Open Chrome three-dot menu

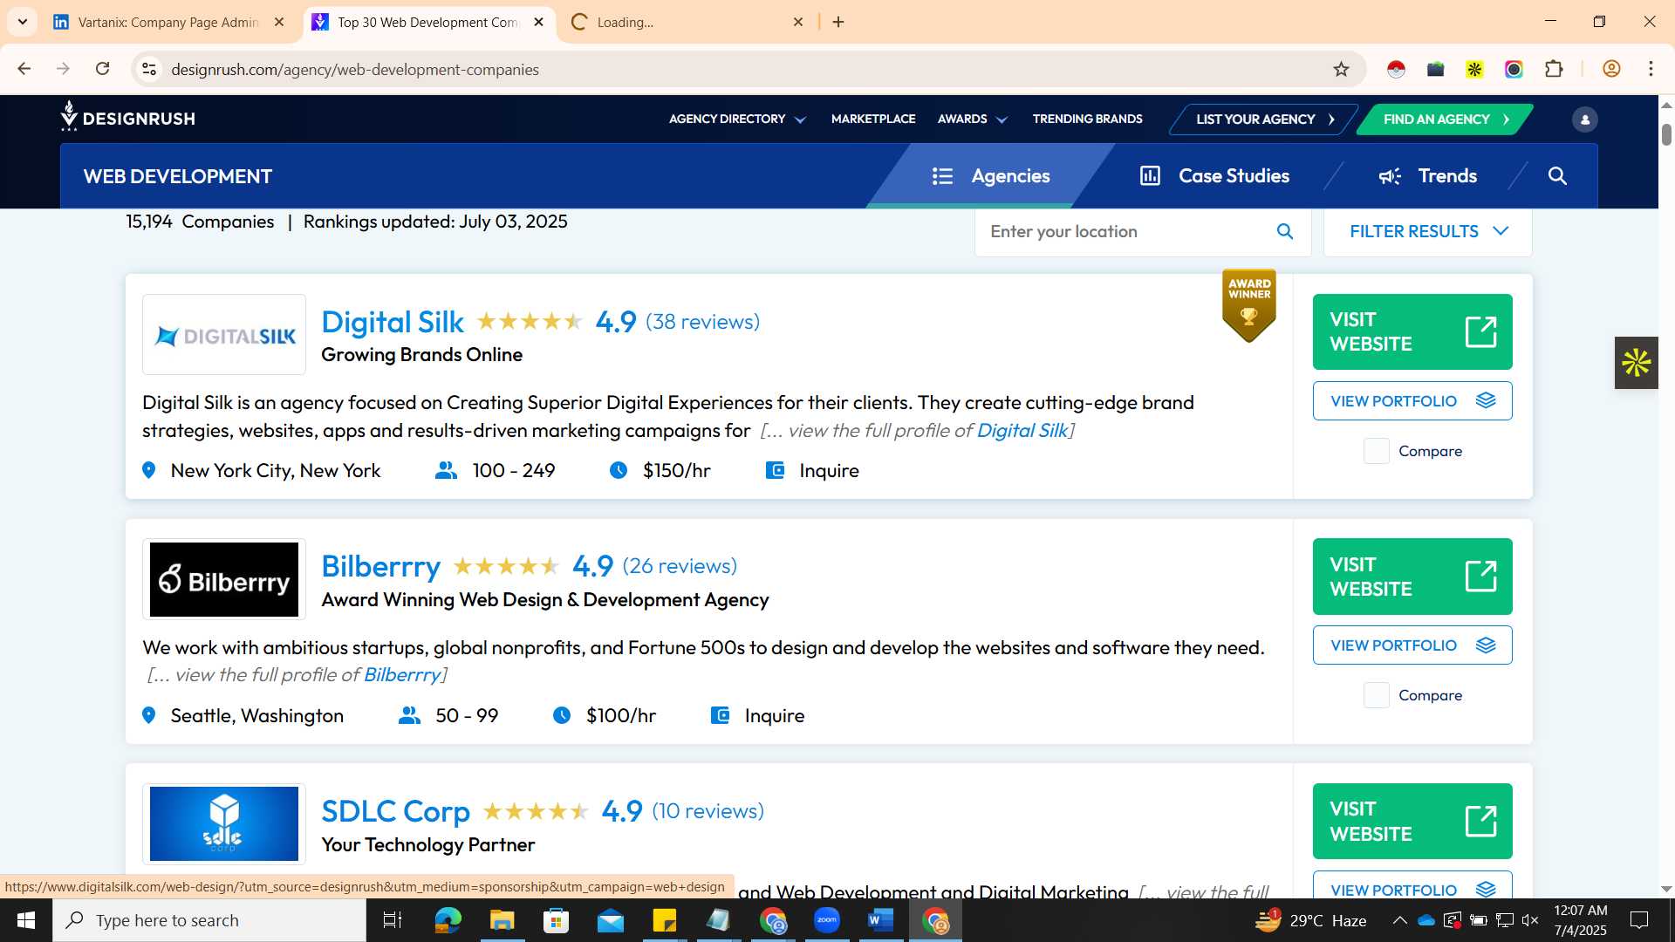click(1651, 69)
